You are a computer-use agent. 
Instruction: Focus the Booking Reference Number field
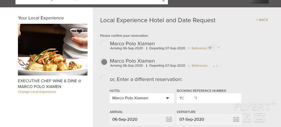click(x=209, y=98)
